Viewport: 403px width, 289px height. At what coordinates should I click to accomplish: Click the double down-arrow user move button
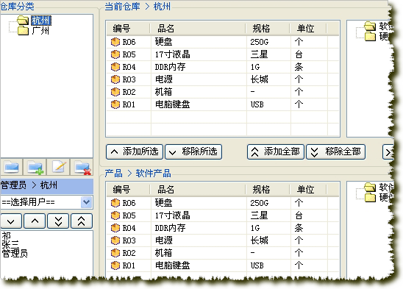pos(58,221)
